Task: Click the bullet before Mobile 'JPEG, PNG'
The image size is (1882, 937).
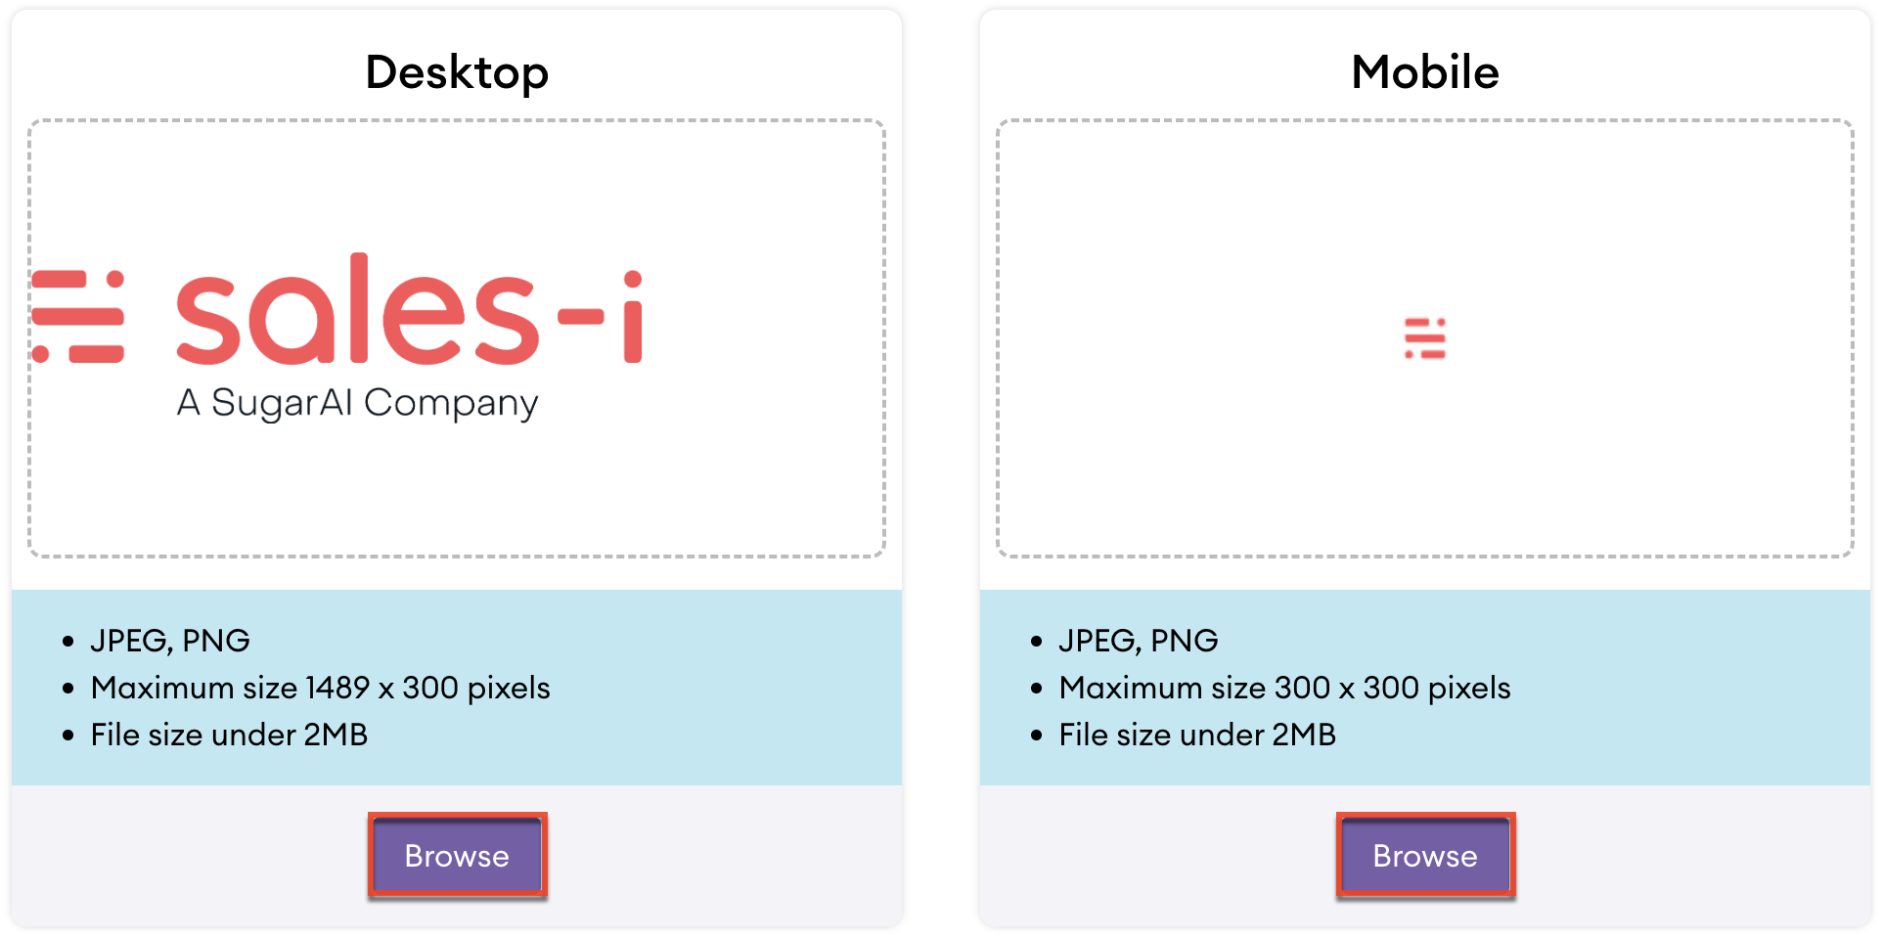Action: (x=1036, y=642)
